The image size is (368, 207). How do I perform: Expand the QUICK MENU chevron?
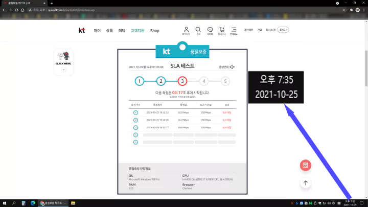click(63, 70)
